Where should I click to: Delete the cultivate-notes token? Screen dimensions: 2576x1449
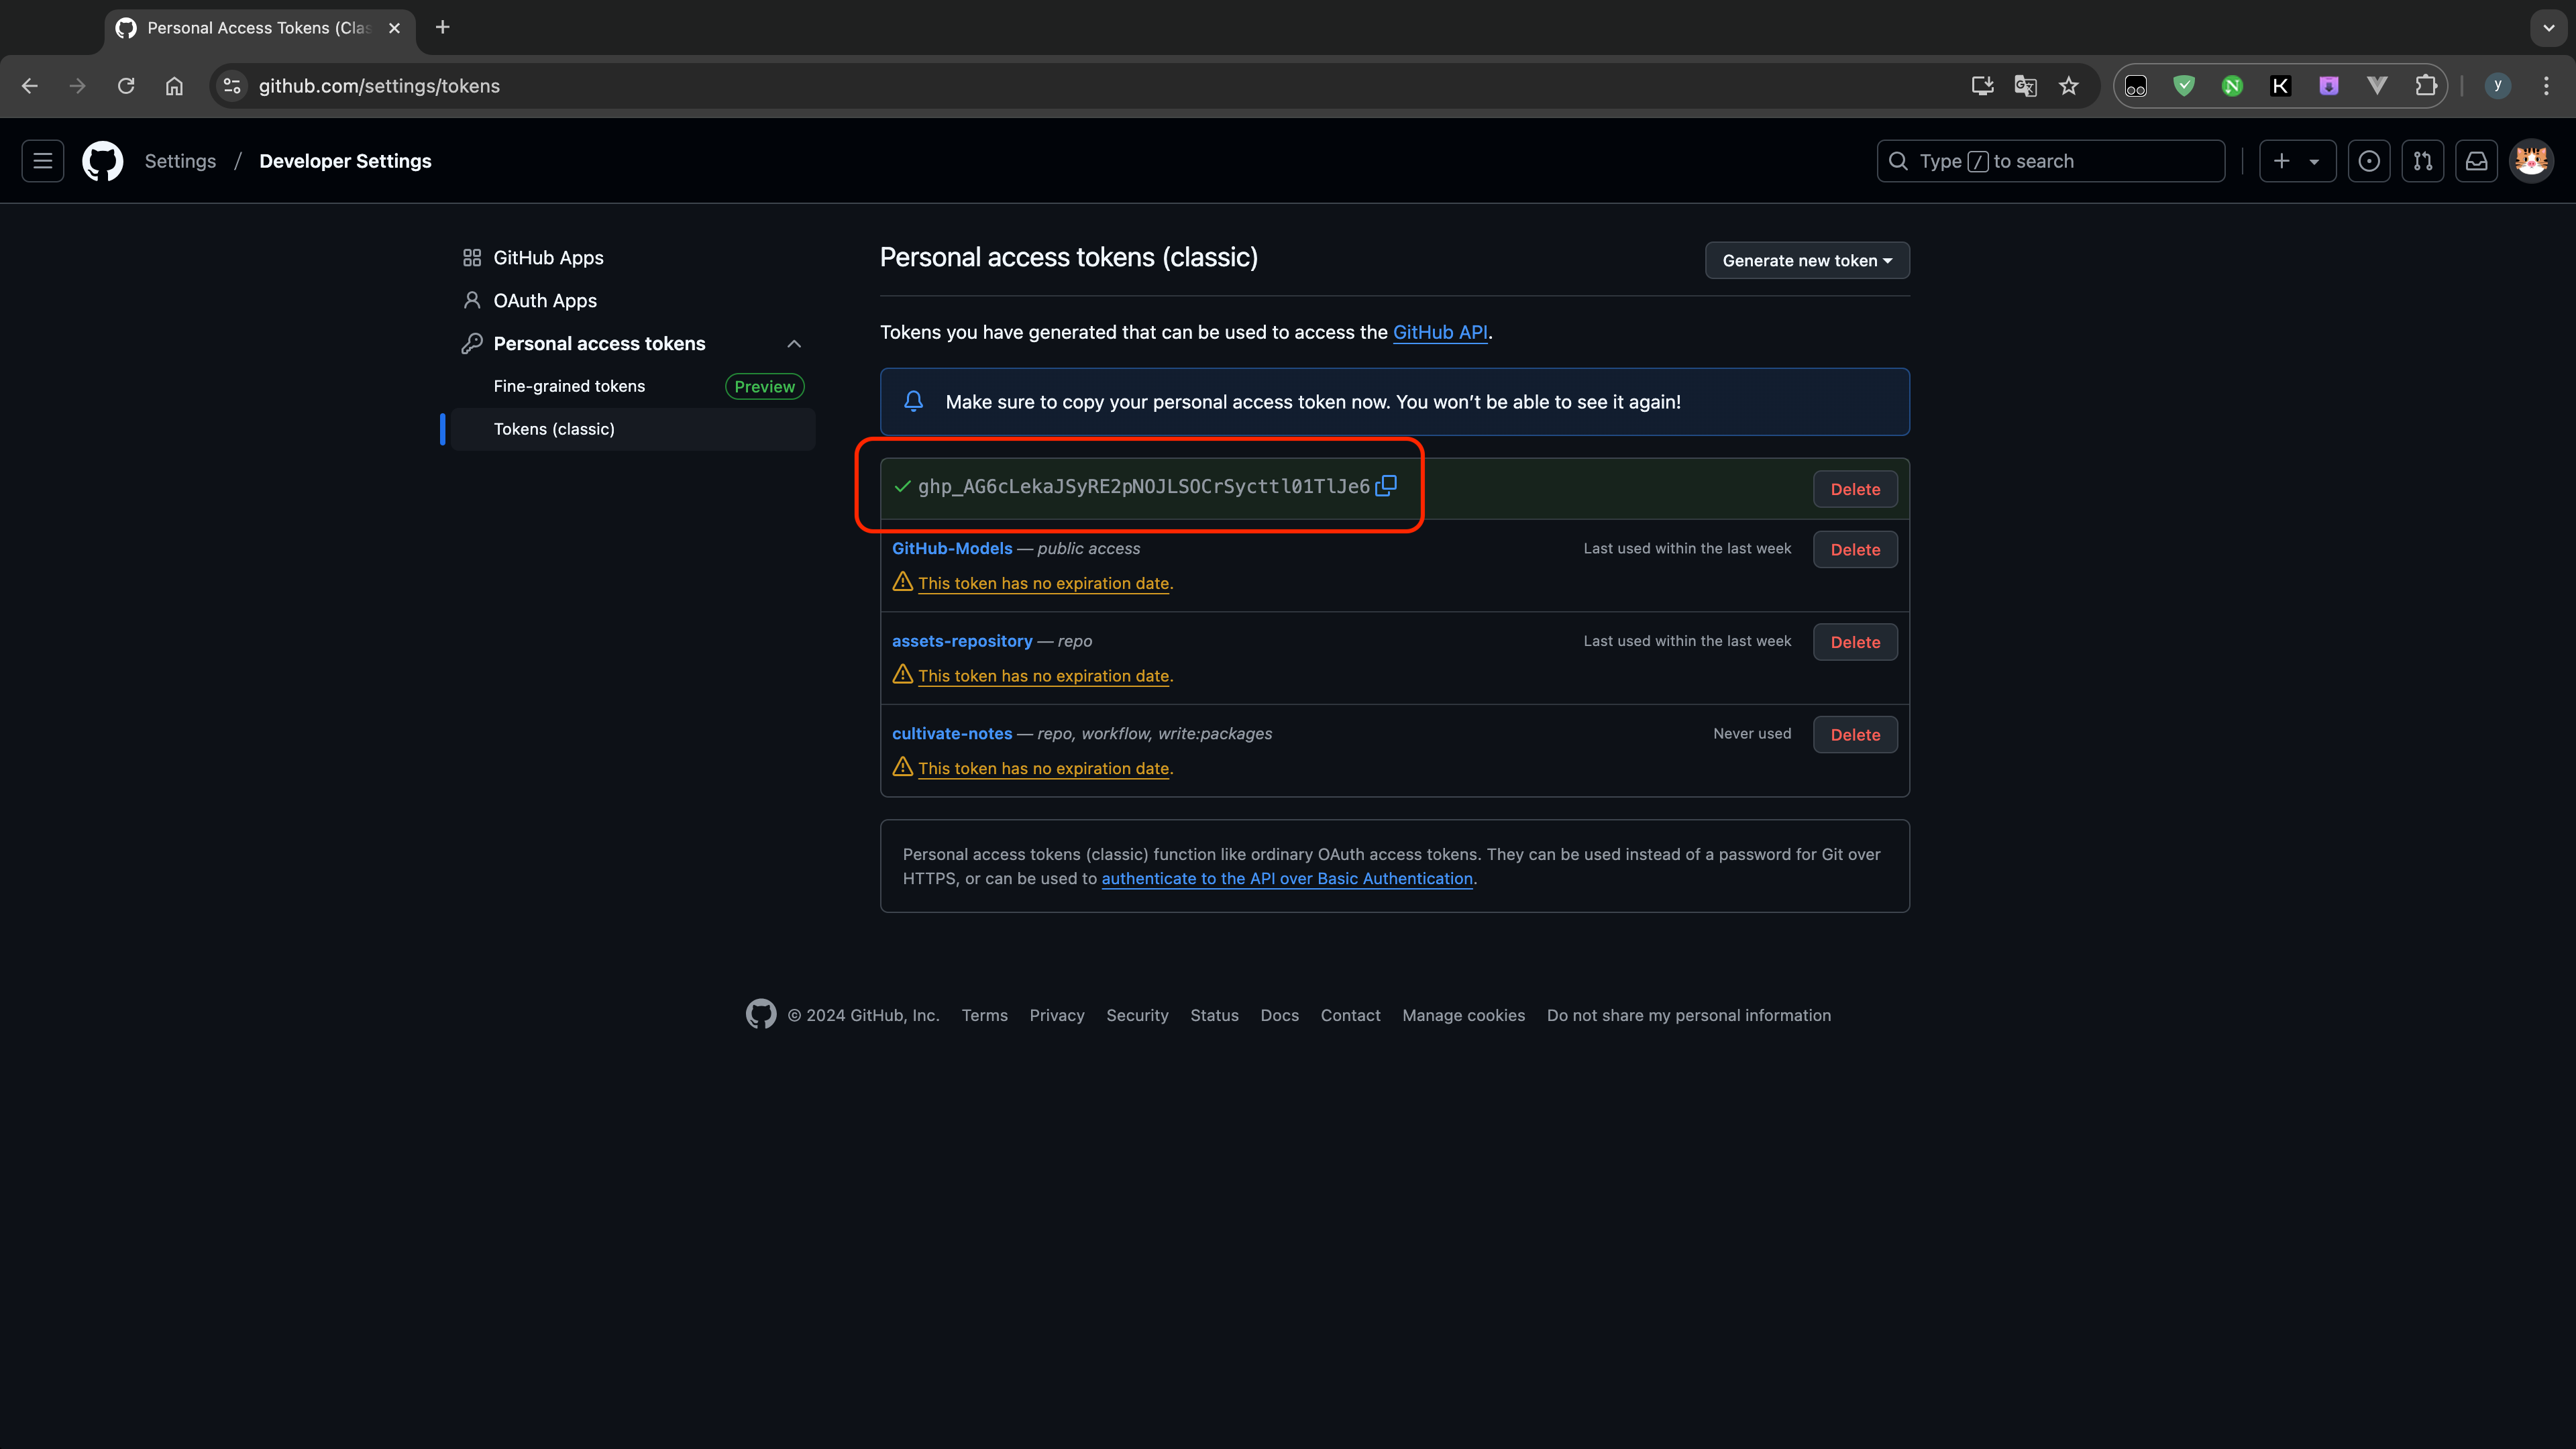click(1855, 735)
